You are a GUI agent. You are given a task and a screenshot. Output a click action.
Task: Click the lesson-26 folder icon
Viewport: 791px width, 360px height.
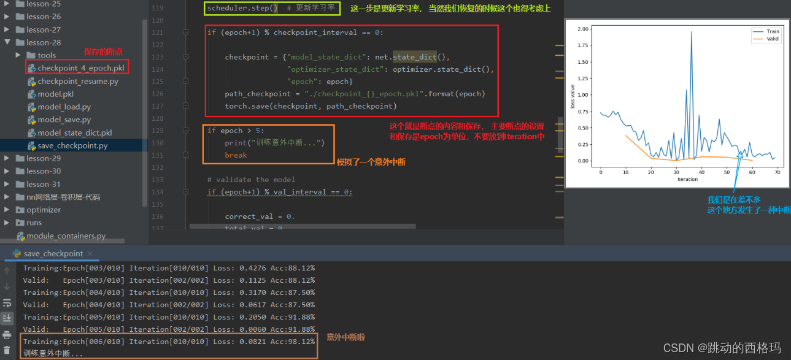click(x=20, y=17)
